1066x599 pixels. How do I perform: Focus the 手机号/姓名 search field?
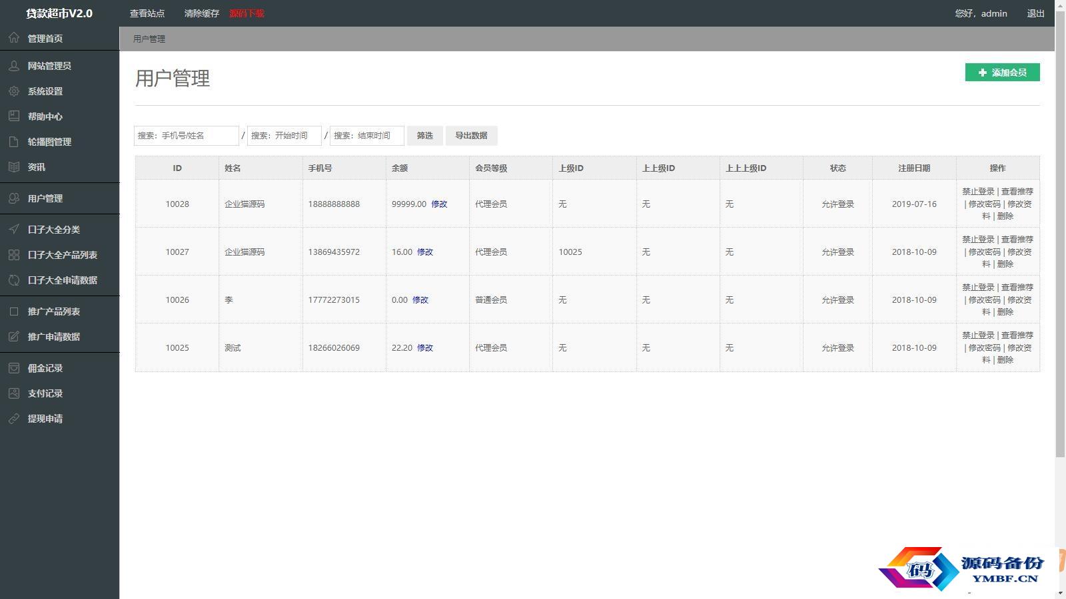[187, 136]
